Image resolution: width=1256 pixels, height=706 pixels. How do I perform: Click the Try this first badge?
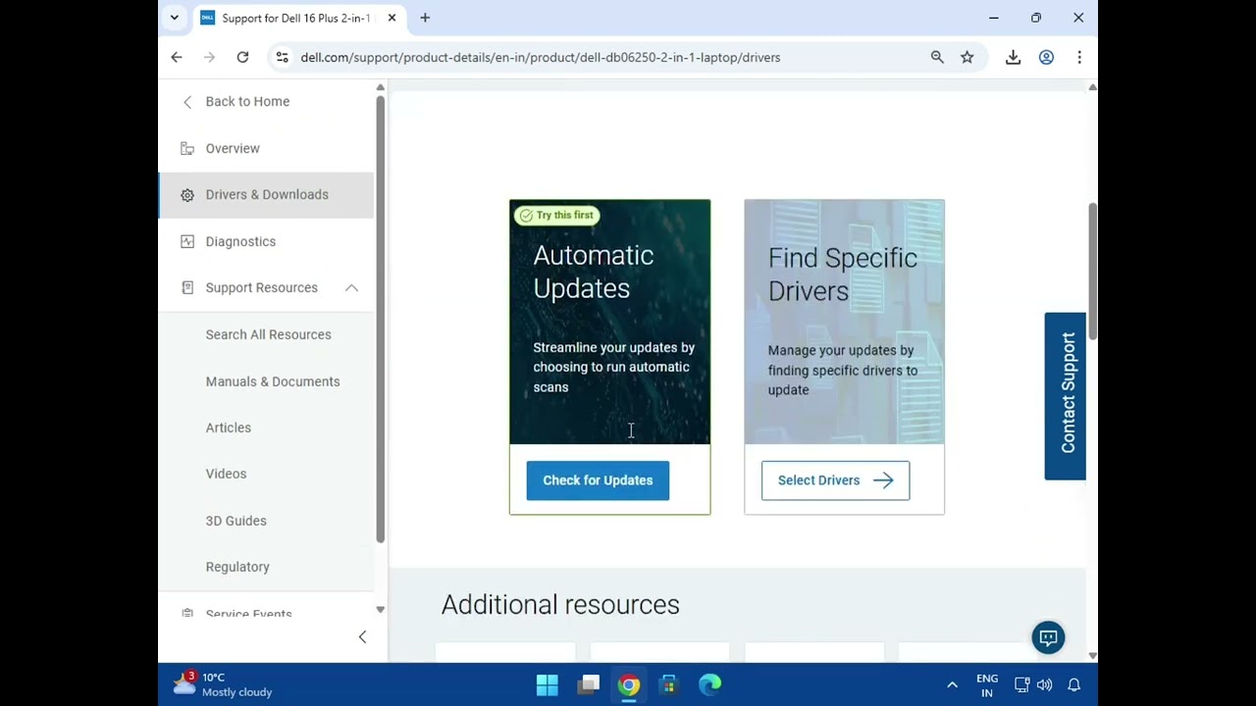coord(556,216)
